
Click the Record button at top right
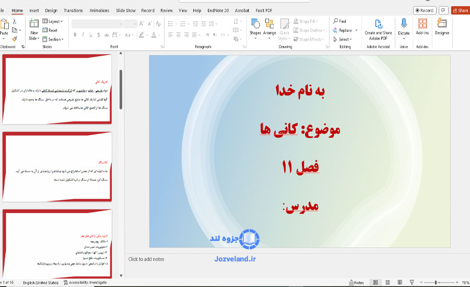425,10
